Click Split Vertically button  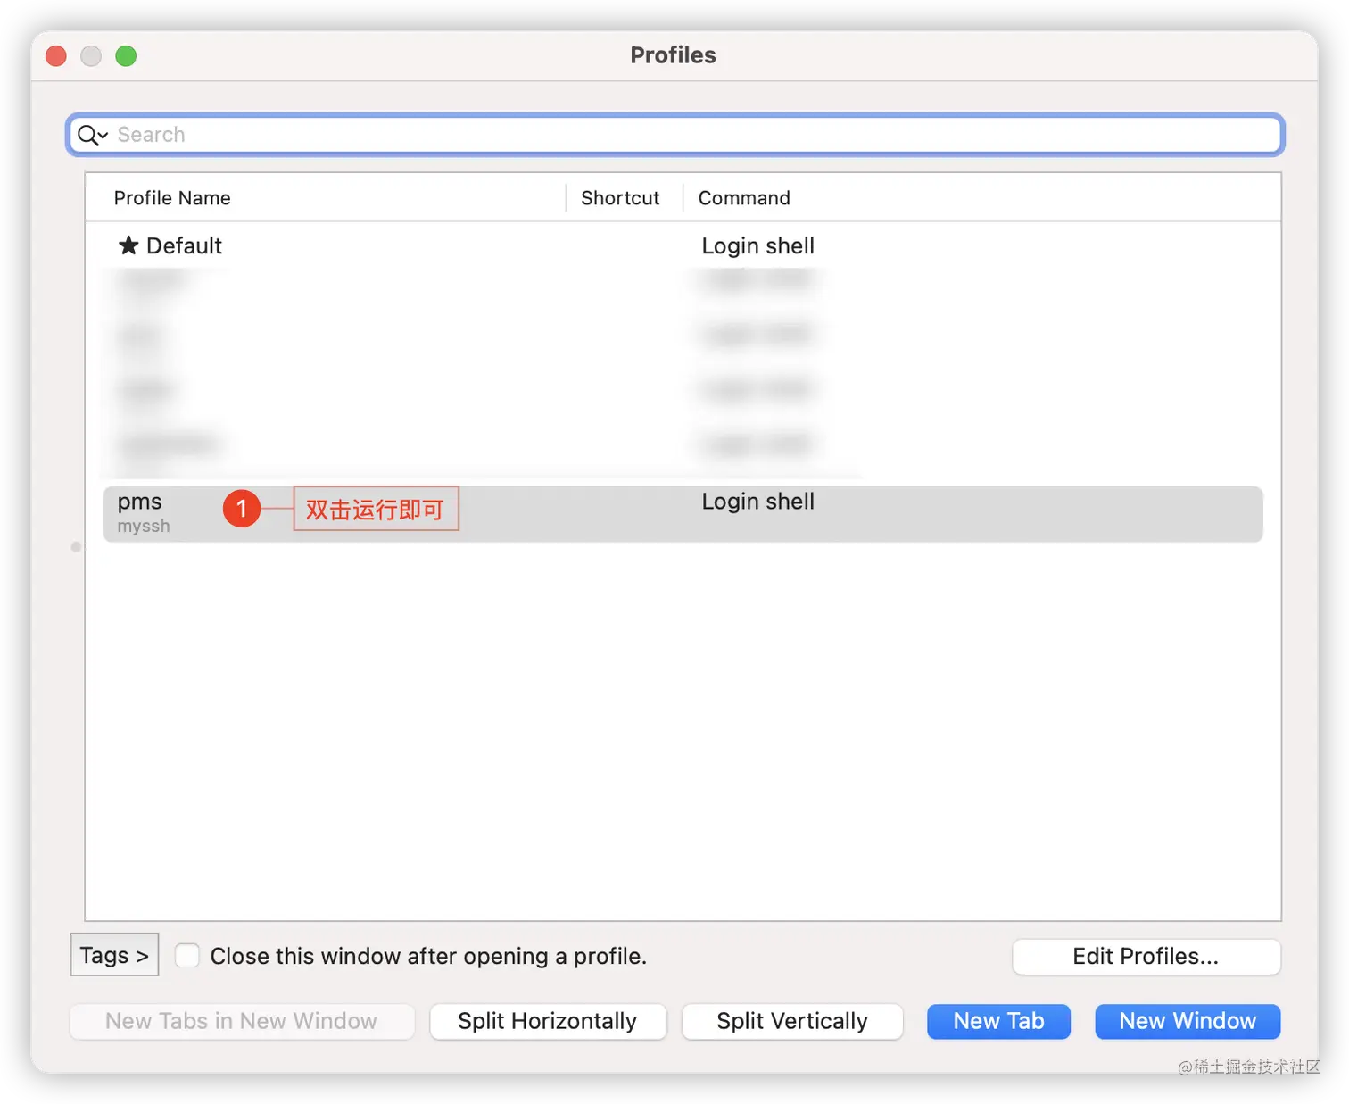[792, 1021]
